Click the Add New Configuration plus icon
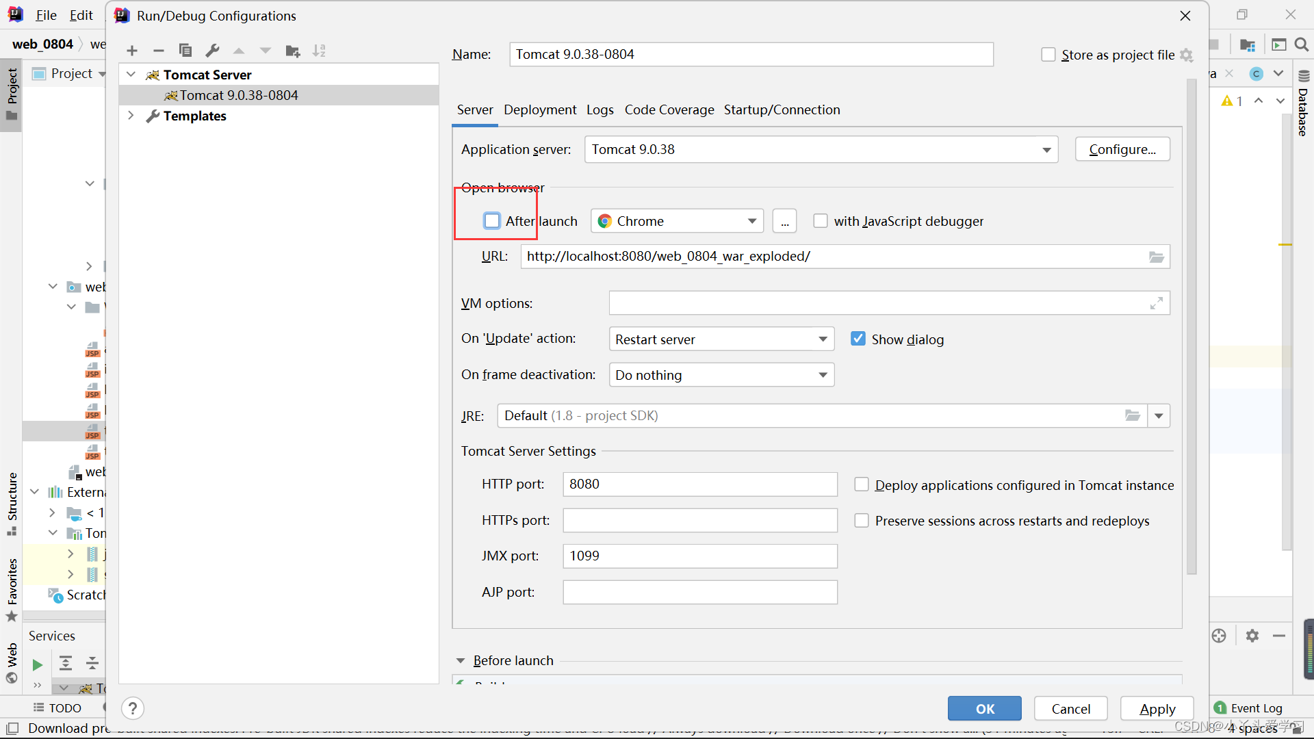 click(x=132, y=51)
